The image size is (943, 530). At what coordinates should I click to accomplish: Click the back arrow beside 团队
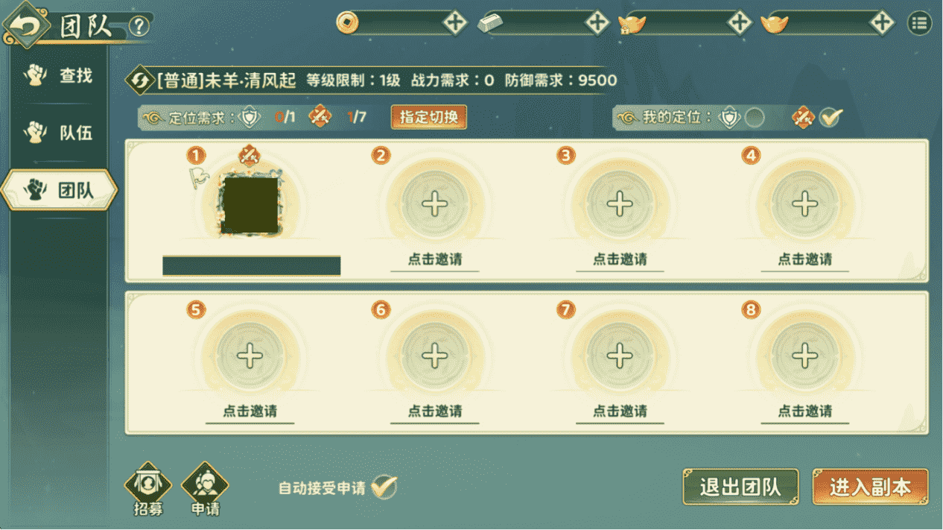point(26,27)
